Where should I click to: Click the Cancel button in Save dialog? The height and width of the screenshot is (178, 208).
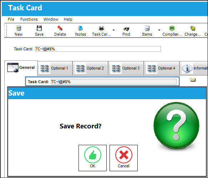pyautogui.click(x=123, y=158)
